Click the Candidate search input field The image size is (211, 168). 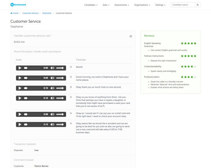[x=183, y=5]
